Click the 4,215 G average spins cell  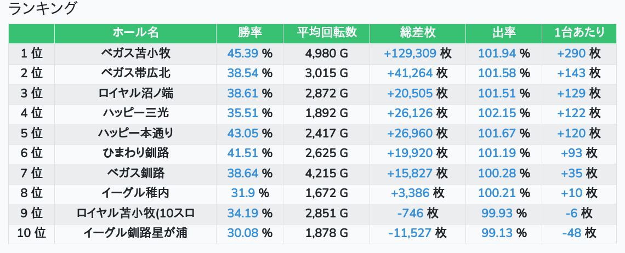(327, 174)
